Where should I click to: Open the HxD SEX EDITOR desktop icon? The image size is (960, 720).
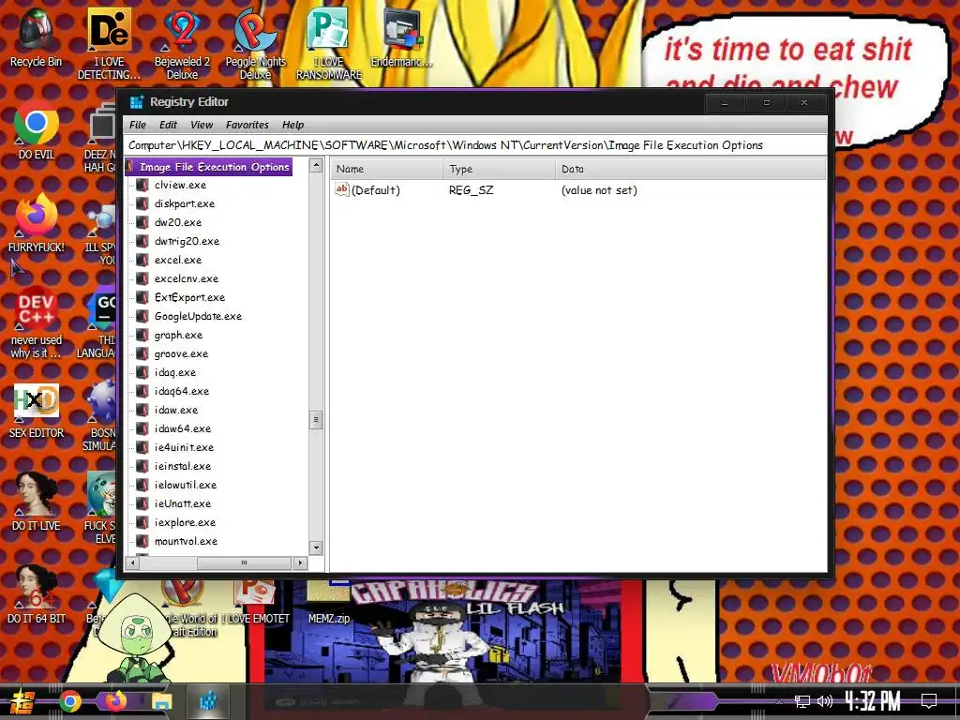pos(37,411)
